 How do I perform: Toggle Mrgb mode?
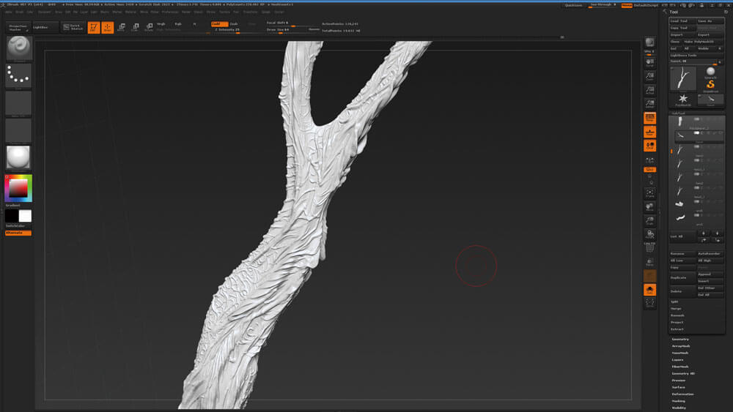coord(161,24)
